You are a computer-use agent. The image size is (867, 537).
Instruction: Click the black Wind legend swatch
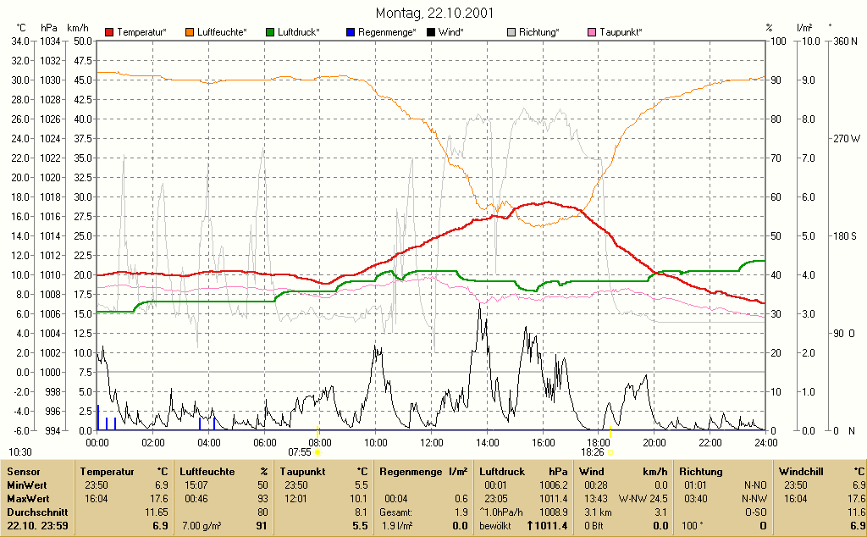(x=431, y=32)
